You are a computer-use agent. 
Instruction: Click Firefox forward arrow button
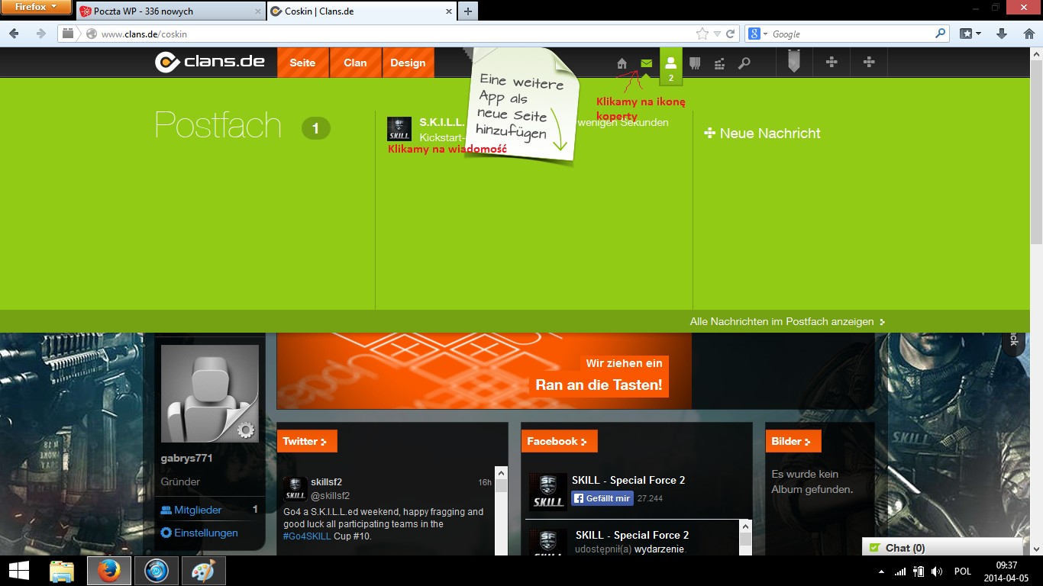pos(40,34)
